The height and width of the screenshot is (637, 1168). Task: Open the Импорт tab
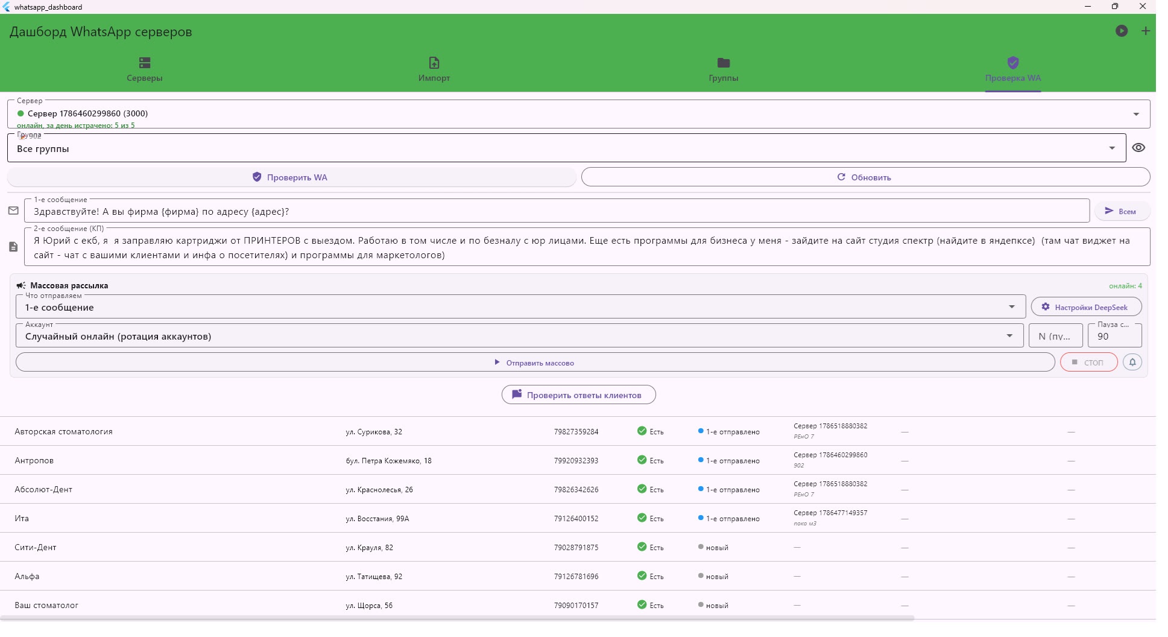(434, 69)
